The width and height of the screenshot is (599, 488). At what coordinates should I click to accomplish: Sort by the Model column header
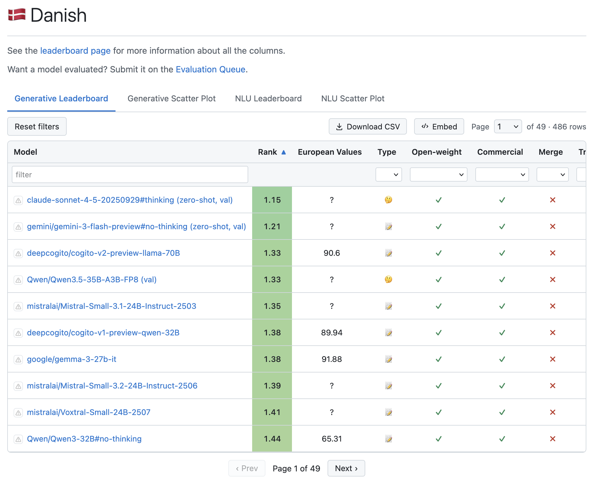pos(25,152)
